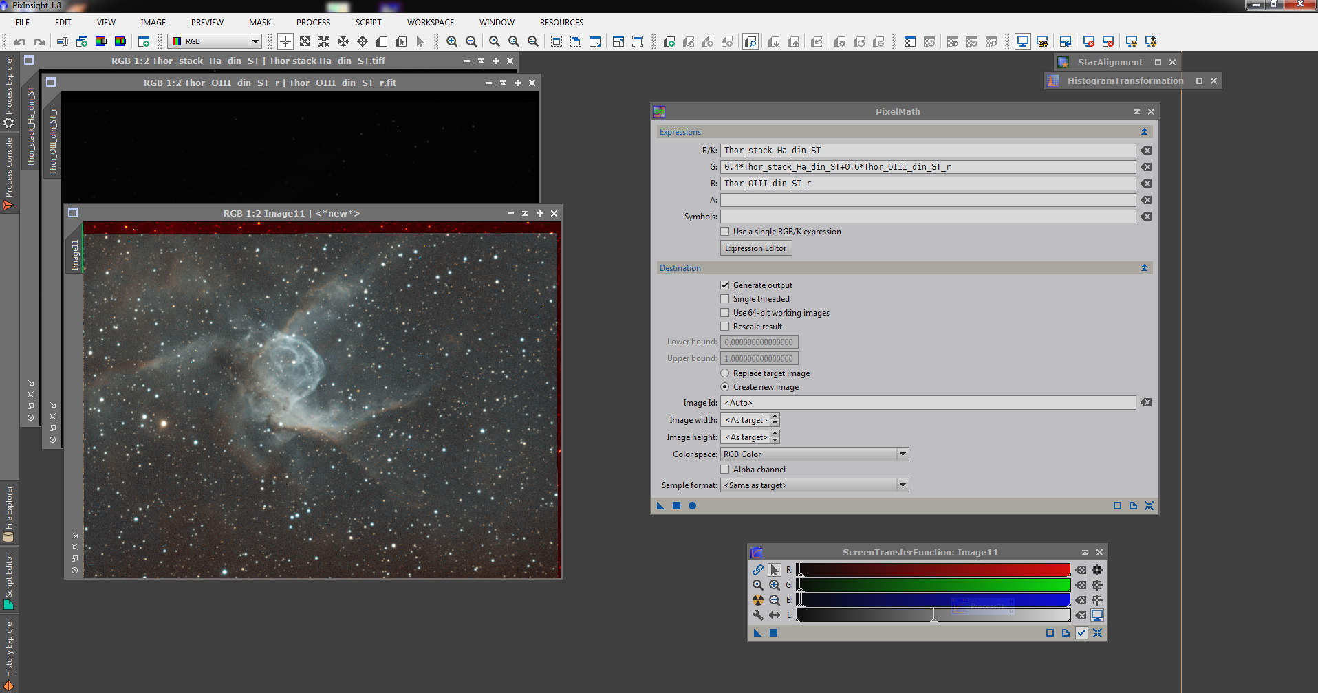Apply PixelMath with the square icon
This screenshot has height=693, width=1318.
click(676, 506)
